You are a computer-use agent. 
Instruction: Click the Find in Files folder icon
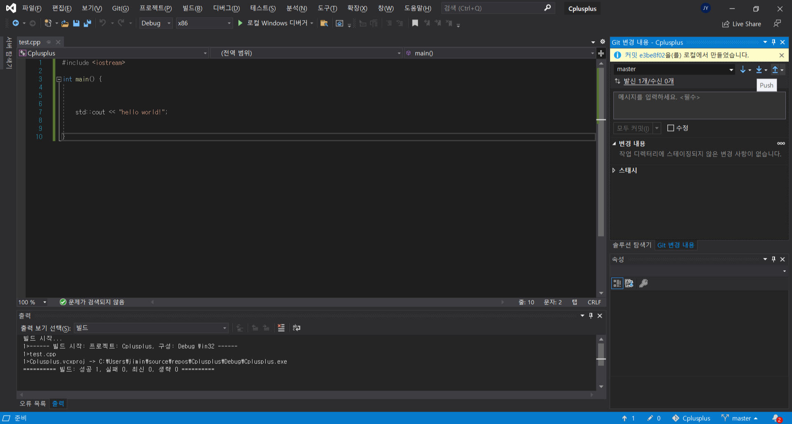(x=324, y=23)
